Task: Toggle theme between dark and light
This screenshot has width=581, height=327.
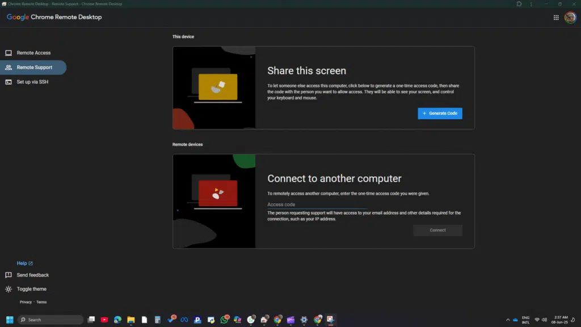Action: click(31, 289)
